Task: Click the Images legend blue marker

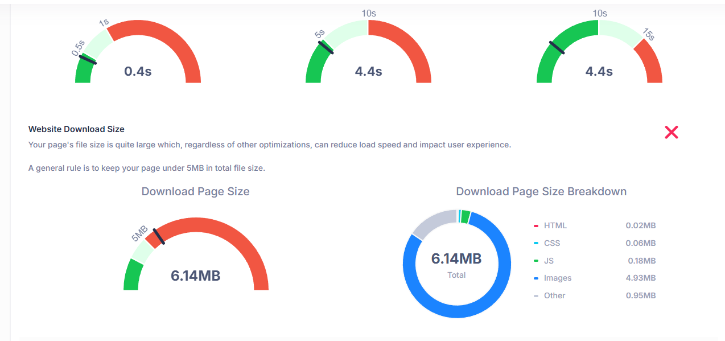Action: pos(536,278)
